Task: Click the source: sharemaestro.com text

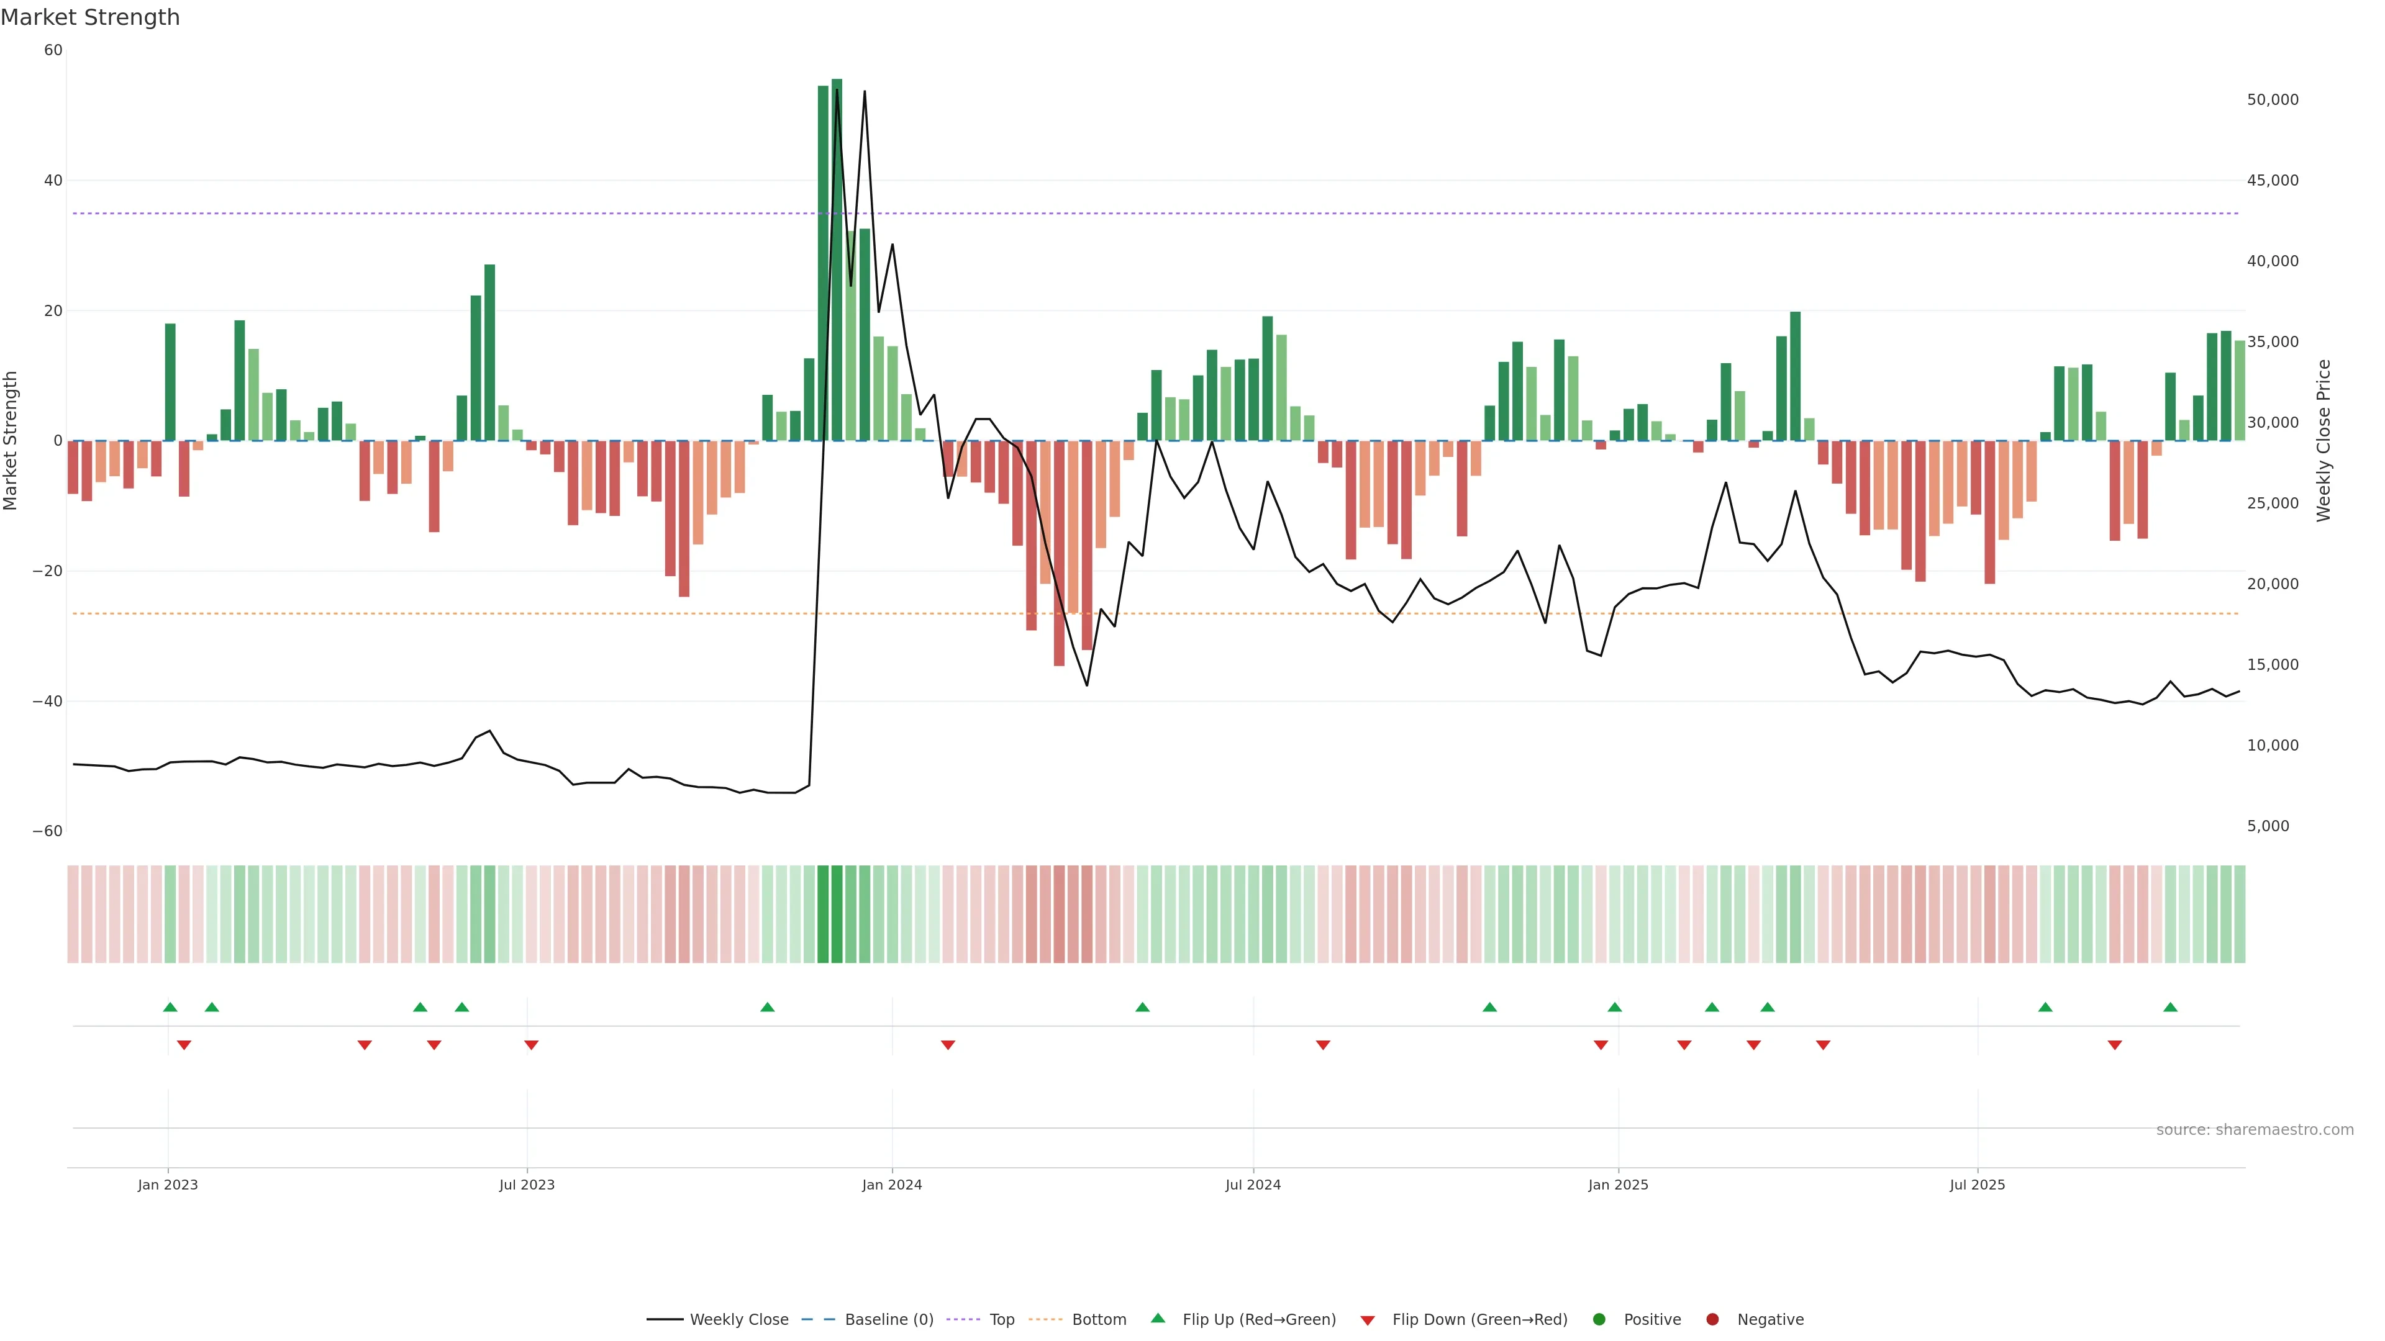Action: [2255, 1129]
